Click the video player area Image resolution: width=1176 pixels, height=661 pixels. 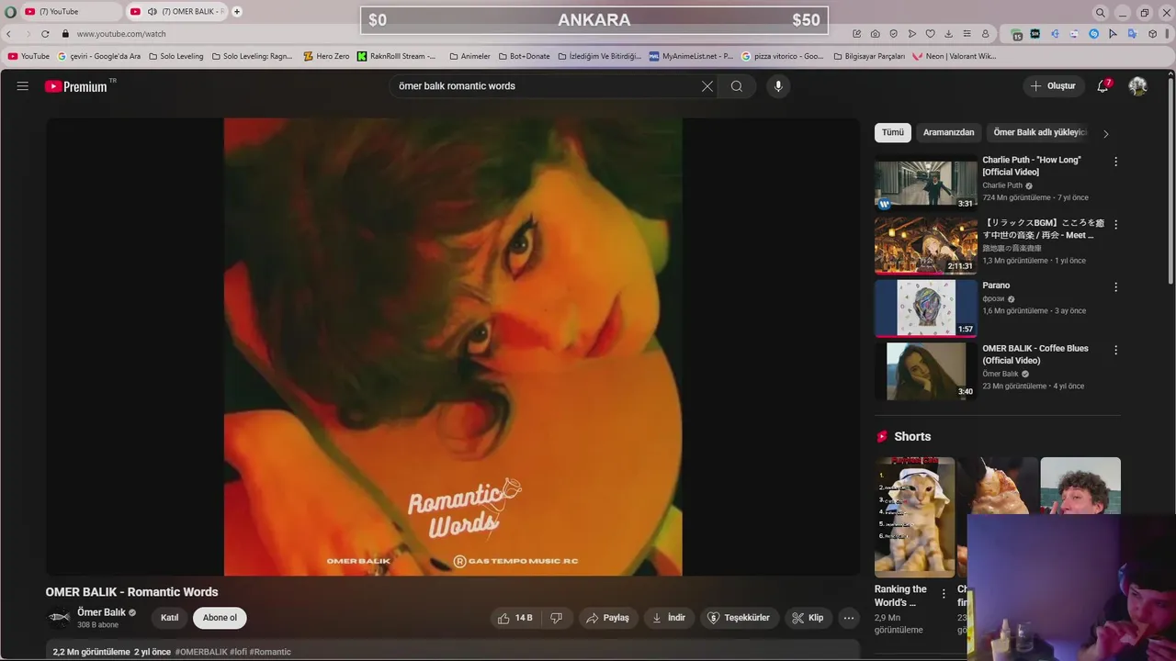coord(453,347)
